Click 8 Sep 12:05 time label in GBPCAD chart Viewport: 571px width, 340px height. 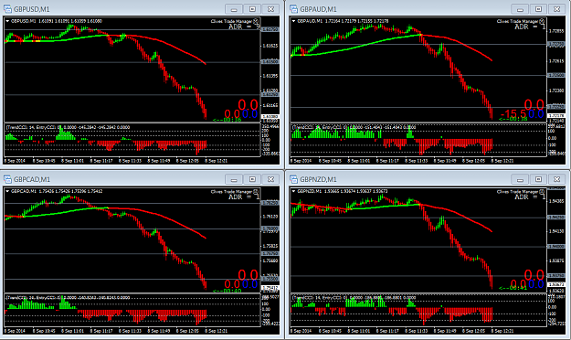coord(187,331)
